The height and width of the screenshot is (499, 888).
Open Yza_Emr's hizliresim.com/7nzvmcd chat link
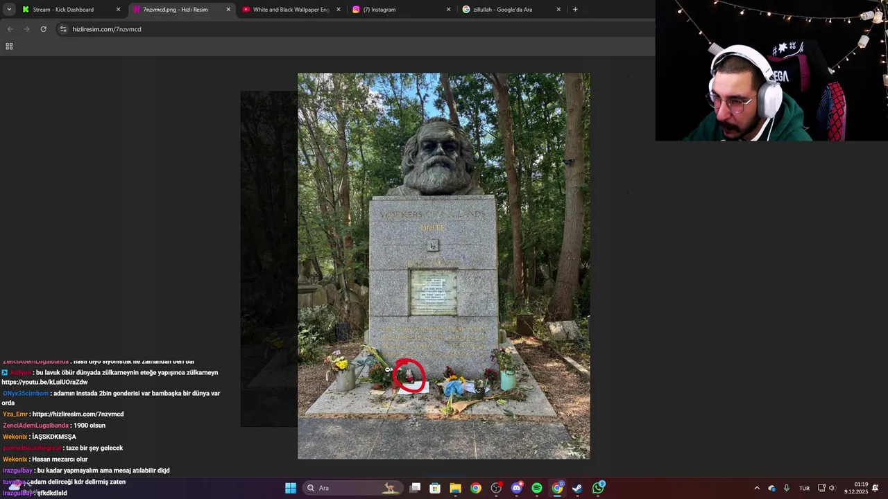coord(78,414)
